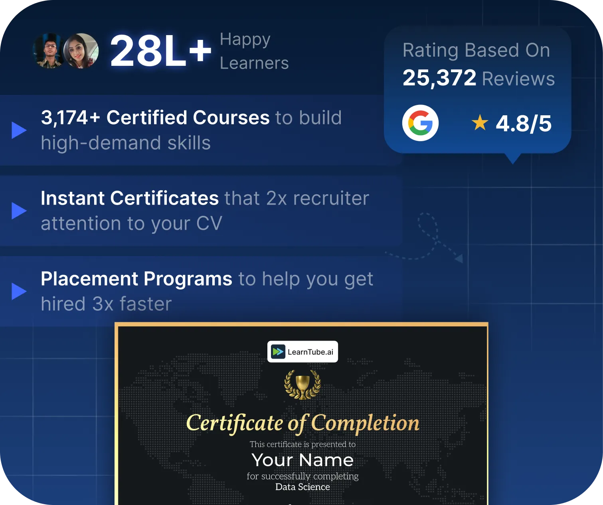This screenshot has height=505, width=603.
Task: Expand the Placement Programs blue triangle
Action: point(19,291)
